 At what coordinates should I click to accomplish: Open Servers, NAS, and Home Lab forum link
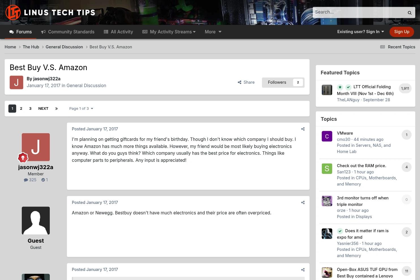click(x=364, y=148)
